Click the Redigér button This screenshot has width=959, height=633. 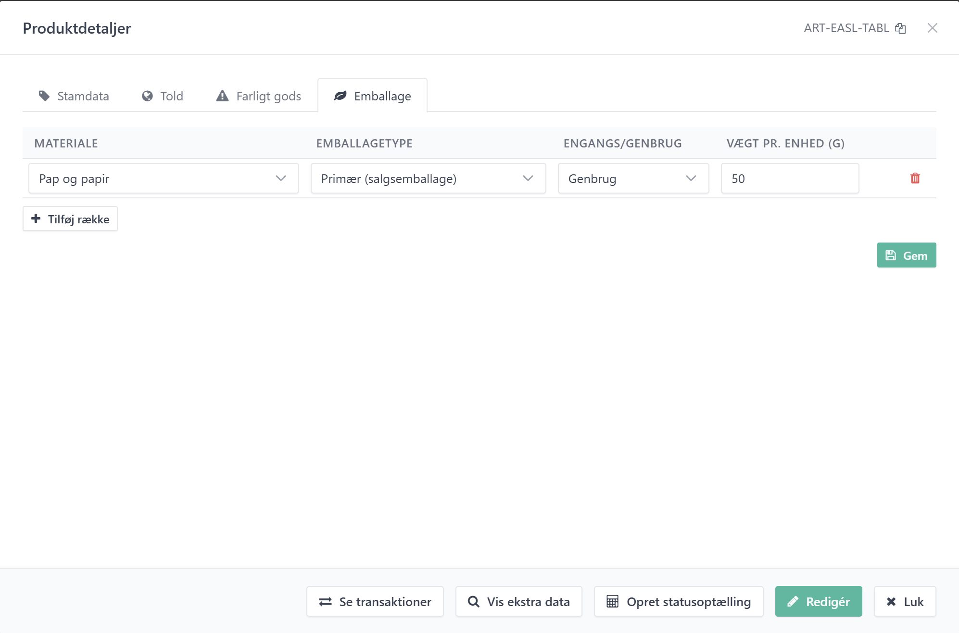[x=819, y=602]
